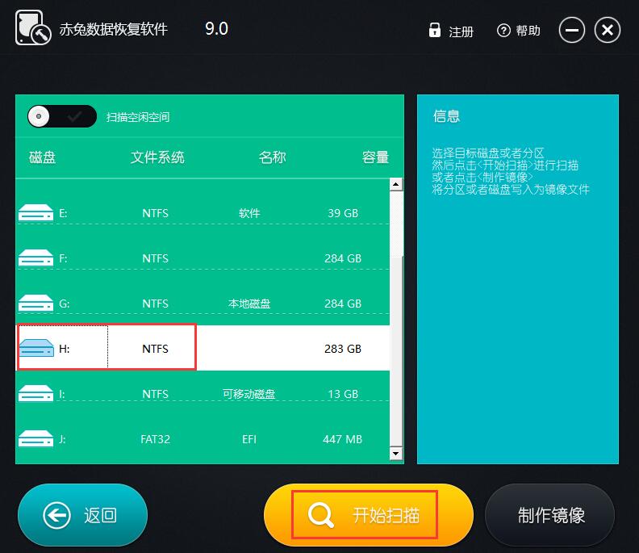The image size is (639, 553).
Task: Click the app logo icon in the title bar
Action: (x=33, y=27)
